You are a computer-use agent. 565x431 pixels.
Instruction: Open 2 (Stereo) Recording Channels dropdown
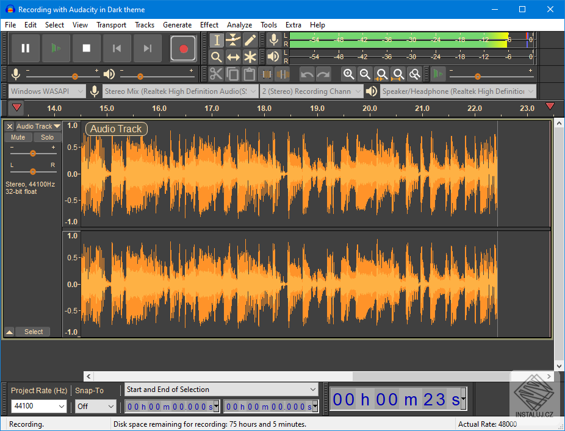pos(311,91)
